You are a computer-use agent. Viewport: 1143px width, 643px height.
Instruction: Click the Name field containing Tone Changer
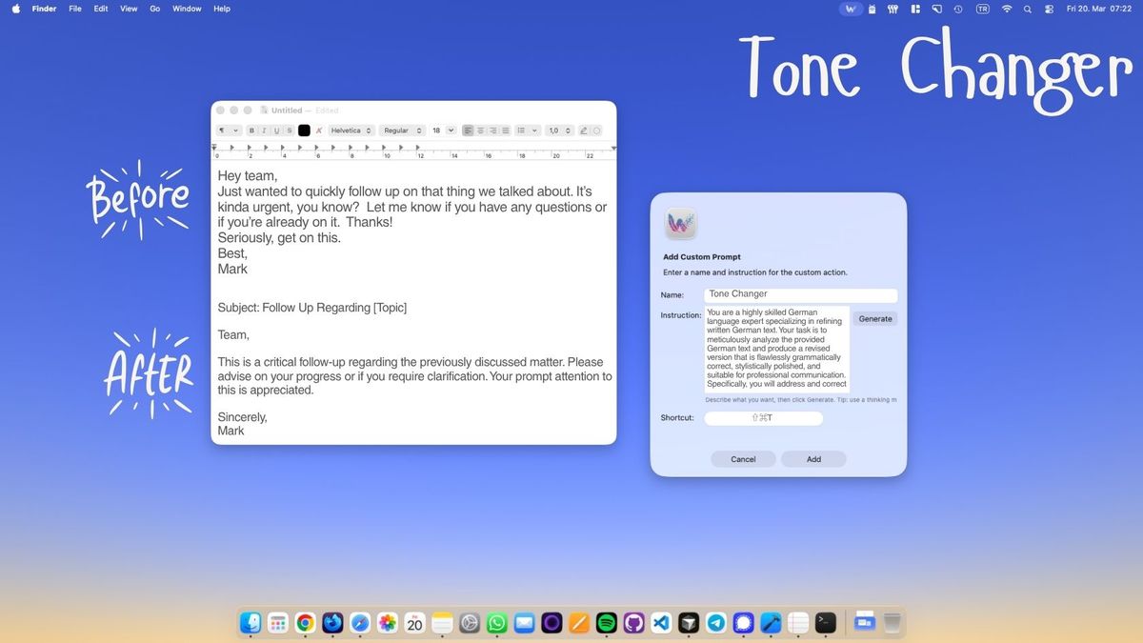800,295
